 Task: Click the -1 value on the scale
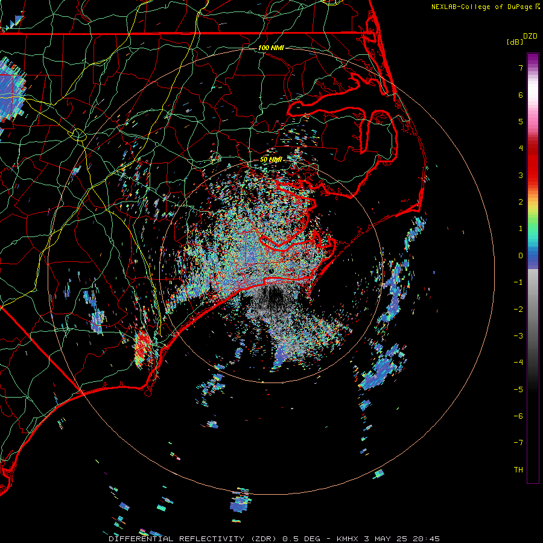pos(518,282)
